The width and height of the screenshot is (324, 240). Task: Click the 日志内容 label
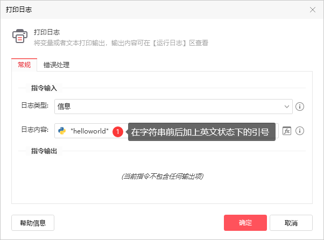(x=34, y=130)
